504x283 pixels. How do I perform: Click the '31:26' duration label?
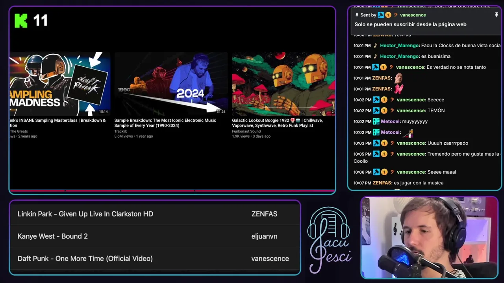(221, 112)
